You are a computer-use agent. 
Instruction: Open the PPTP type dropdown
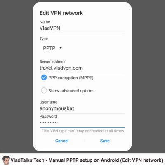[x=52, y=48]
